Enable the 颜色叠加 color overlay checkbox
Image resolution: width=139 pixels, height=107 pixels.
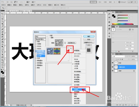[x=36, y=61]
